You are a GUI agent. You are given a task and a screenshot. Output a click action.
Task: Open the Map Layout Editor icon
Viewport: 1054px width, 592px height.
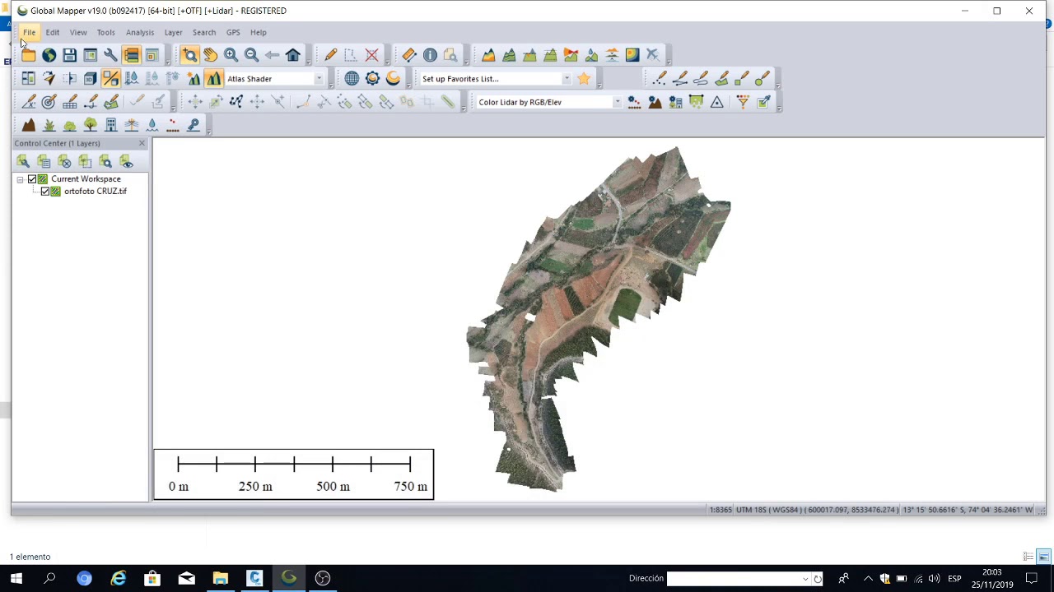click(x=91, y=55)
